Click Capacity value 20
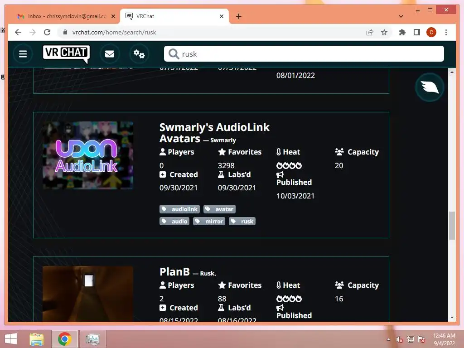The height and width of the screenshot is (348, 464). click(339, 165)
